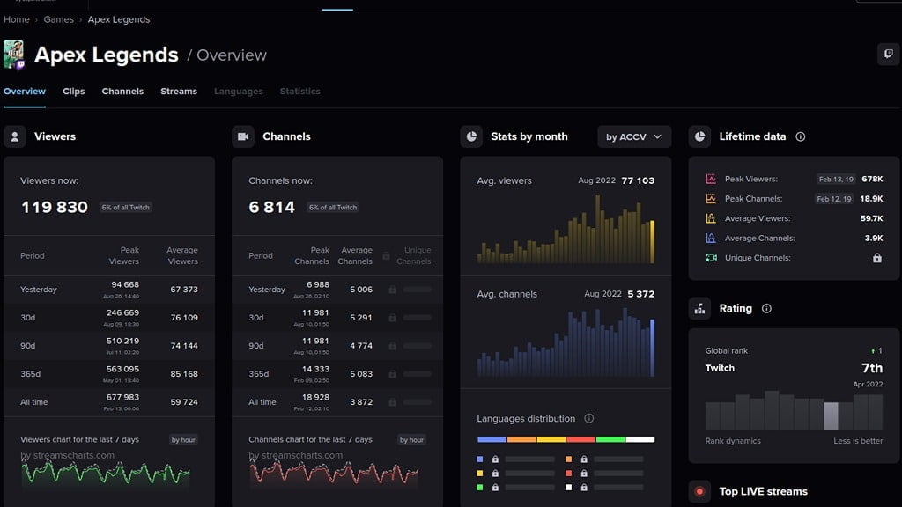
Task: Click the Lifetime data pie icon
Action: coord(700,136)
